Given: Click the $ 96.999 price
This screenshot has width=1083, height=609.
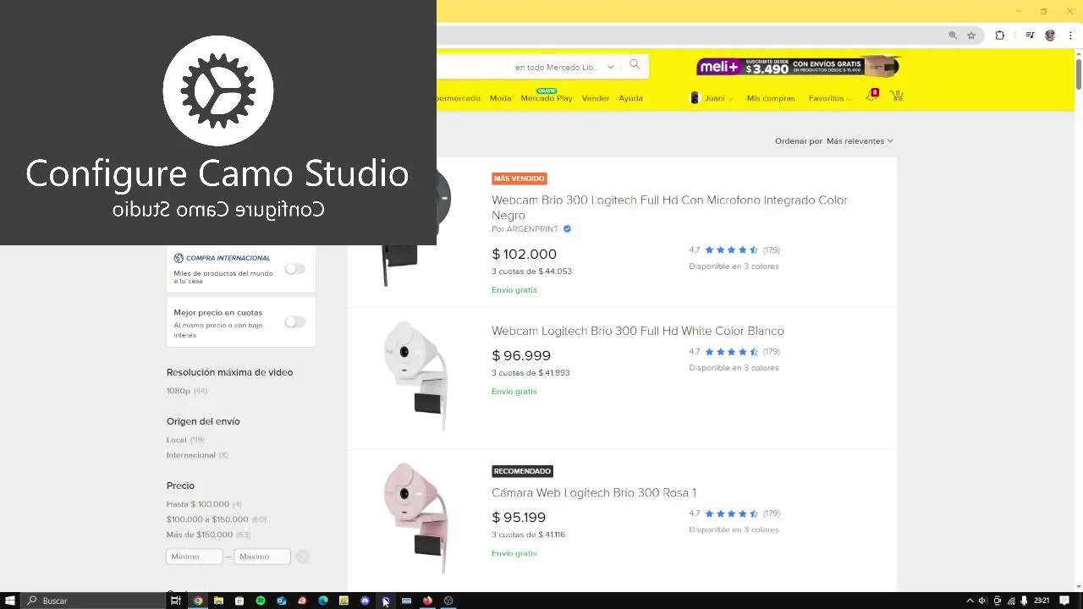Looking at the screenshot, I should [521, 355].
